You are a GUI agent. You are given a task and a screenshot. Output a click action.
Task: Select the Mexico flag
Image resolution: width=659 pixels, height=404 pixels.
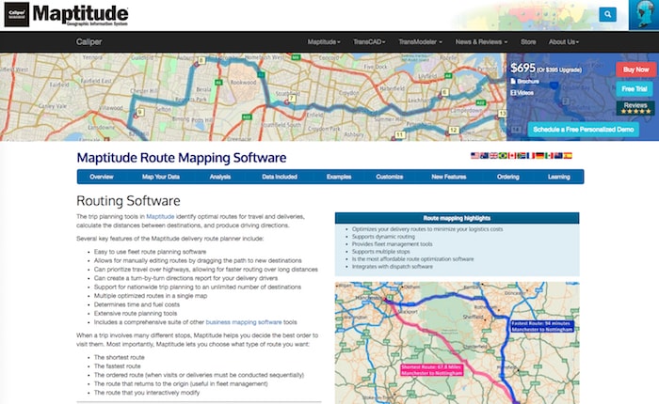(x=549, y=156)
